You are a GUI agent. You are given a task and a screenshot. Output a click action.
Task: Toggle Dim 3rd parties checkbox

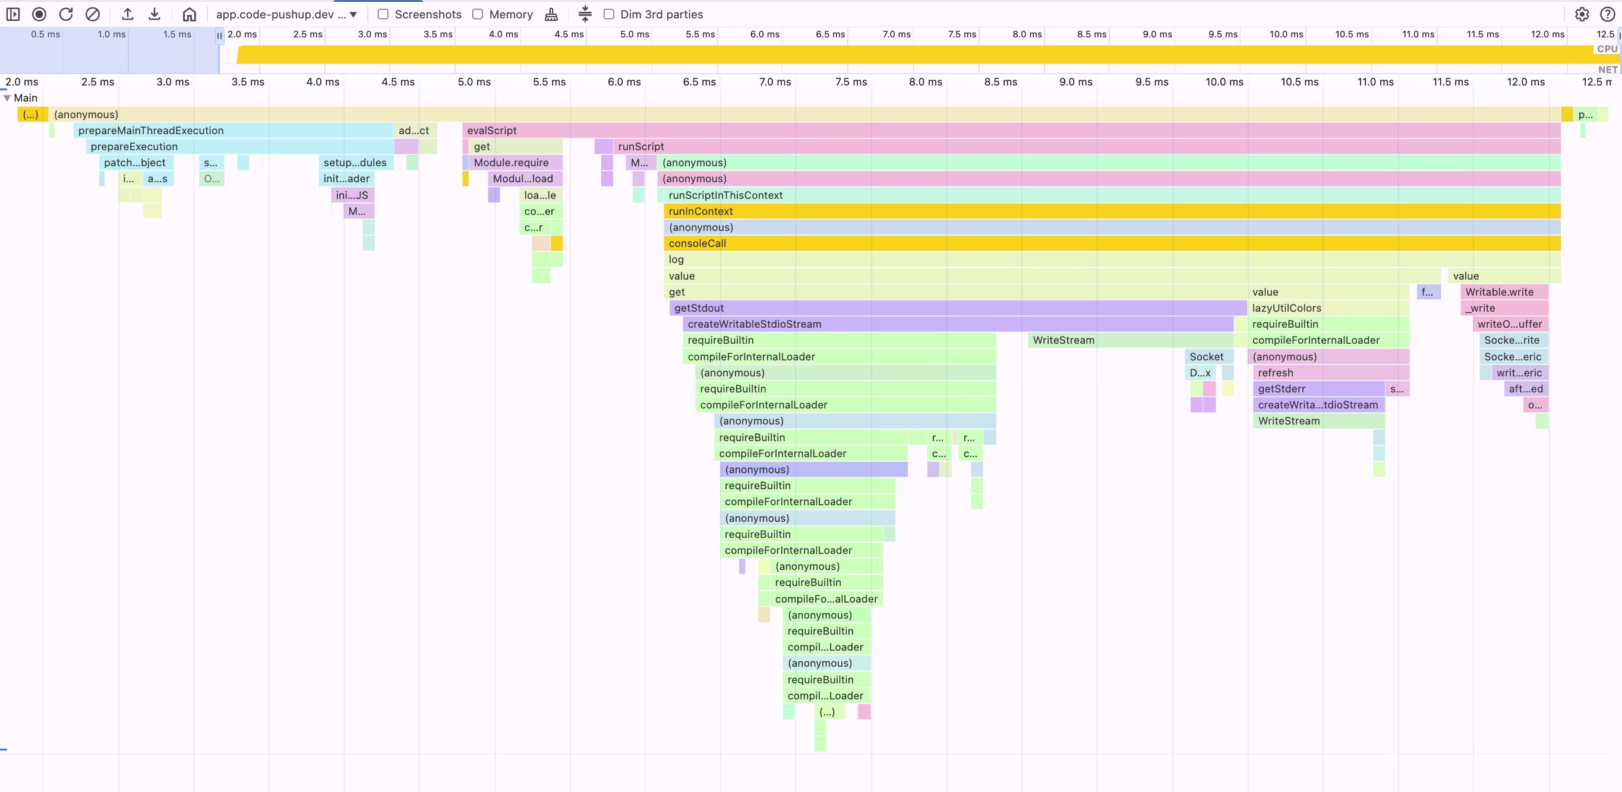click(609, 14)
